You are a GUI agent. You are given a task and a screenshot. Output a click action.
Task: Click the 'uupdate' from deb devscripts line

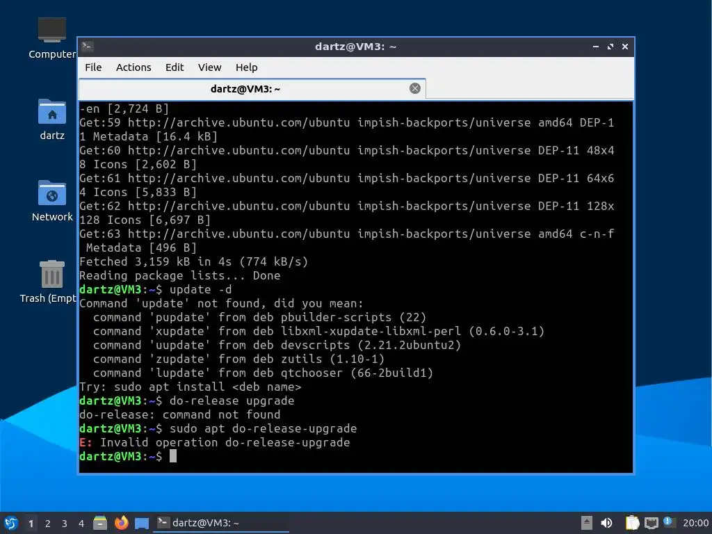[277, 345]
